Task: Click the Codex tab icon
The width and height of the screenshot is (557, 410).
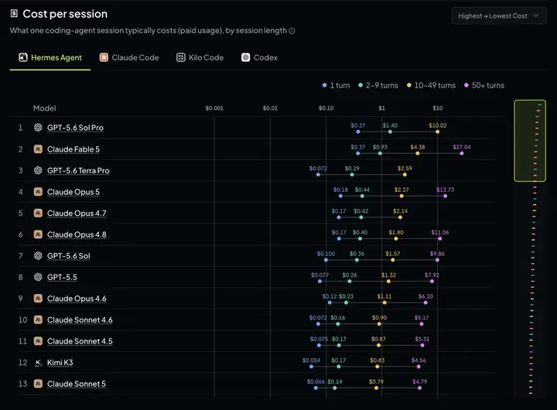Action: 245,57
